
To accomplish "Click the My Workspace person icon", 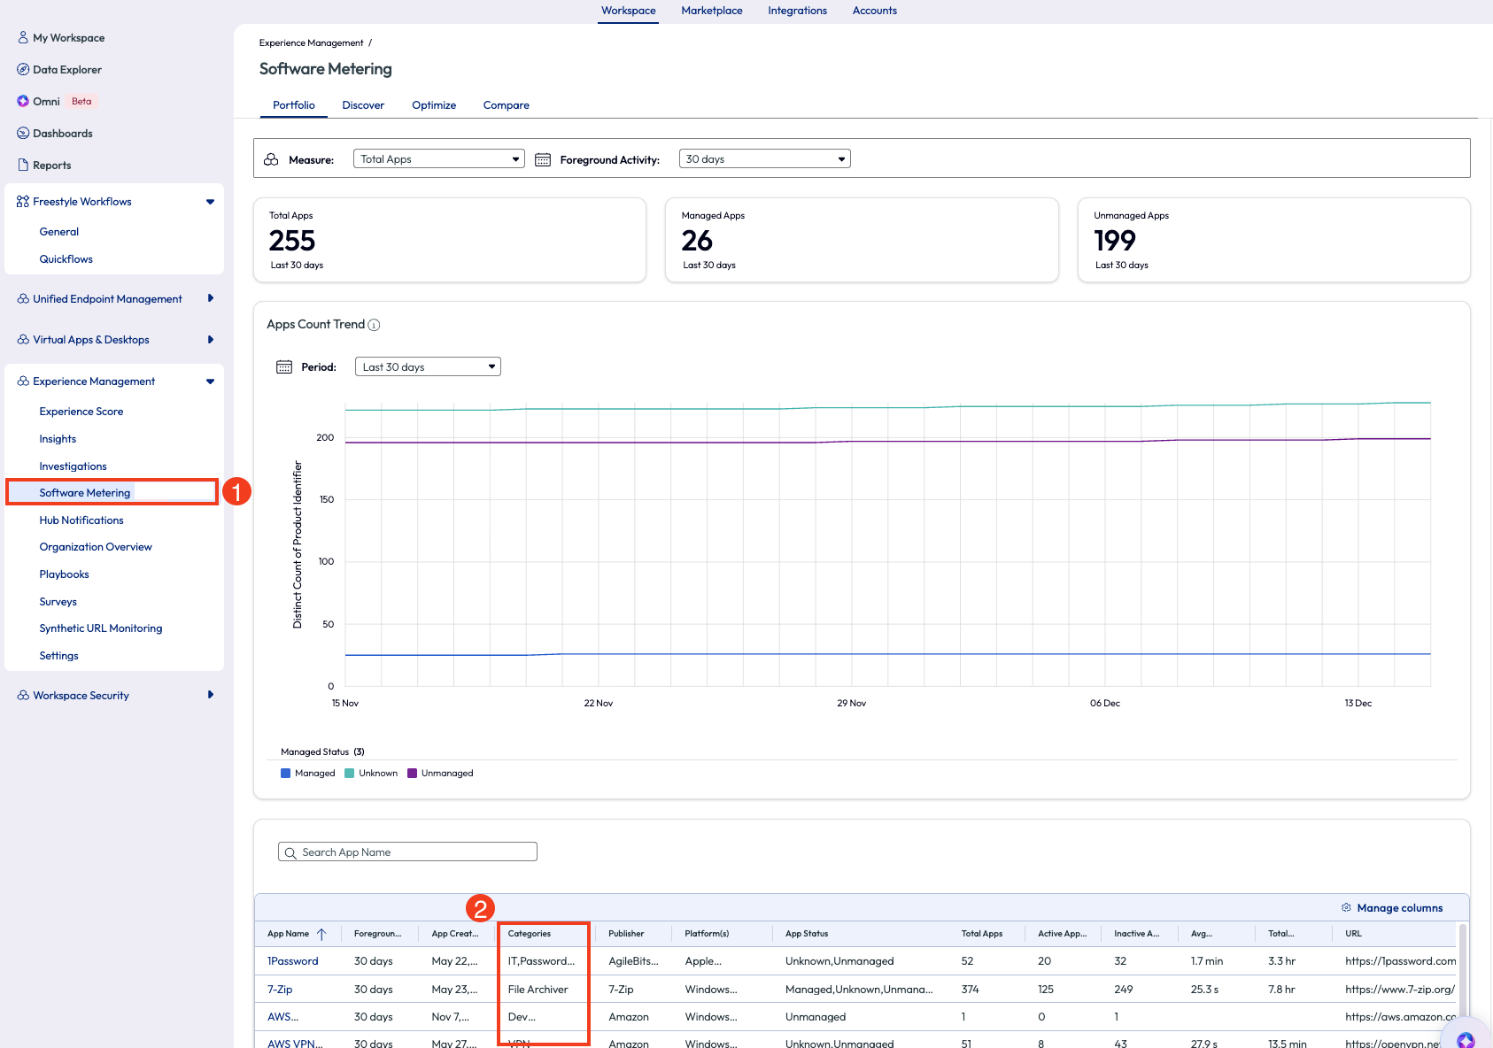I will (x=23, y=38).
